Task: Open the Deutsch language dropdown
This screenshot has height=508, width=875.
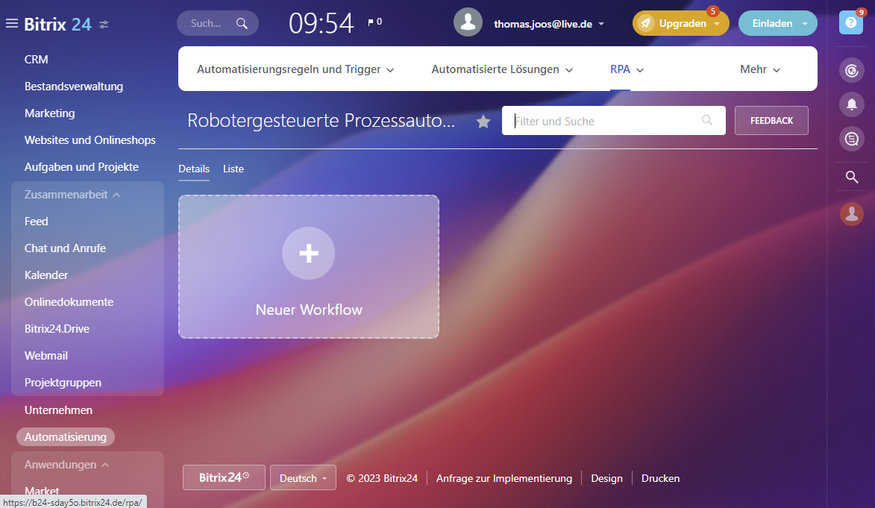Action: pyautogui.click(x=303, y=477)
